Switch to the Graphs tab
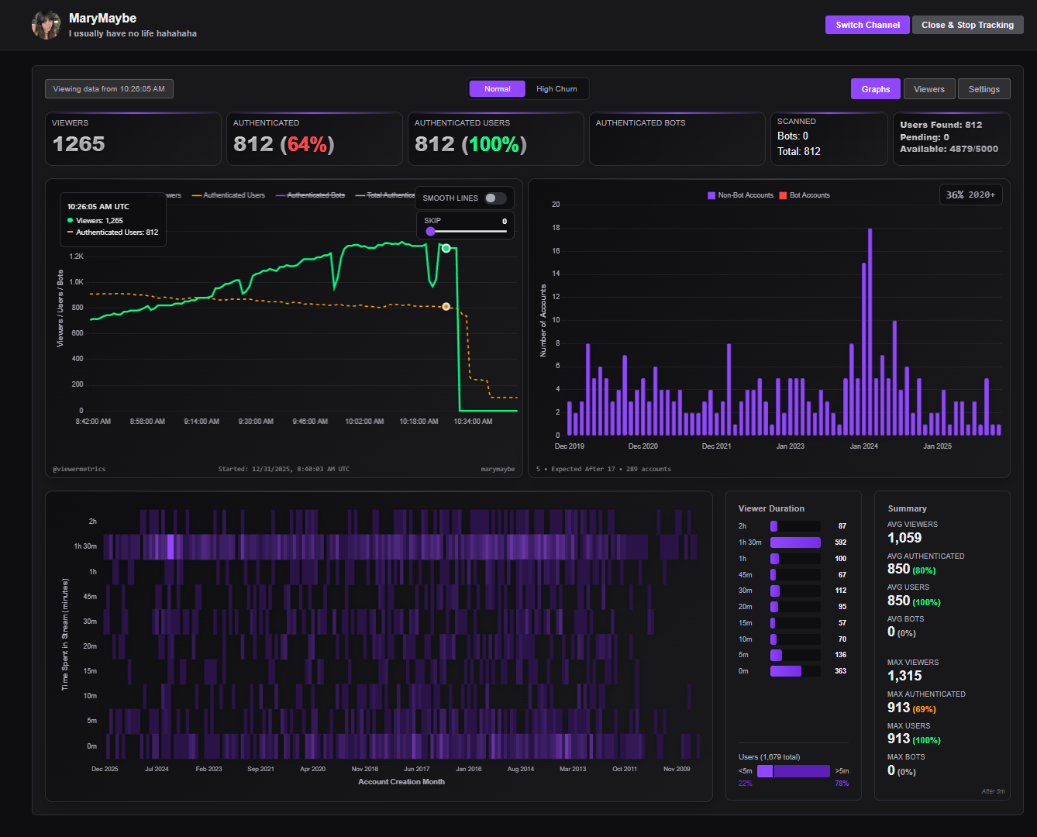Screen dimensions: 1037x837 click(x=876, y=89)
